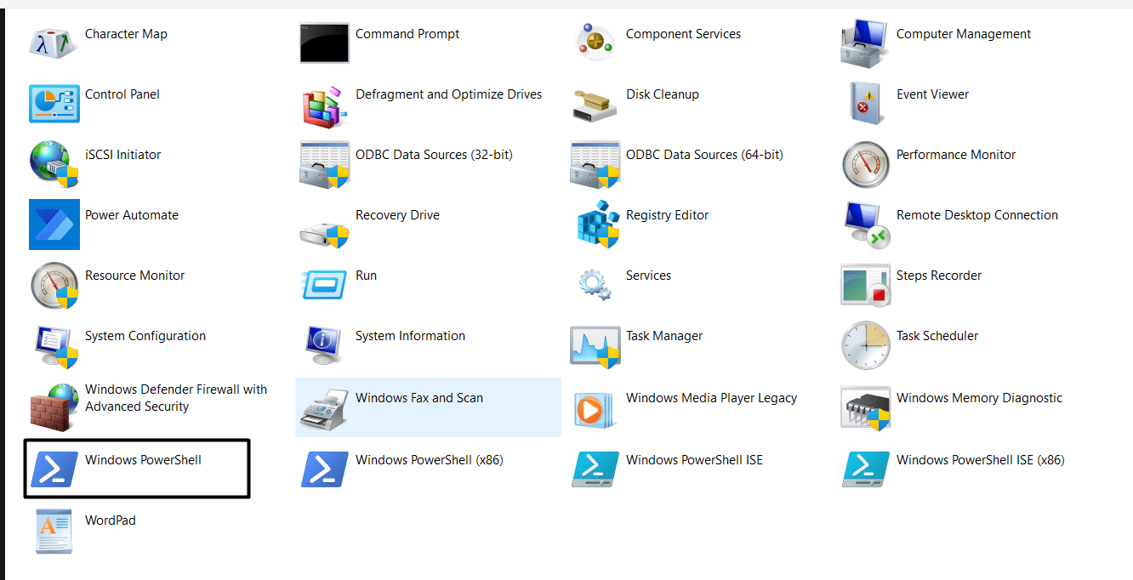Launch Windows Fax and Scan
The height and width of the screenshot is (580, 1133).
[418, 397]
